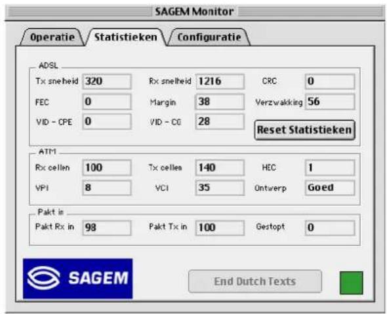Click the Tx snelheid field showing 320
This screenshot has width=387, height=314.
pyautogui.click(x=107, y=81)
